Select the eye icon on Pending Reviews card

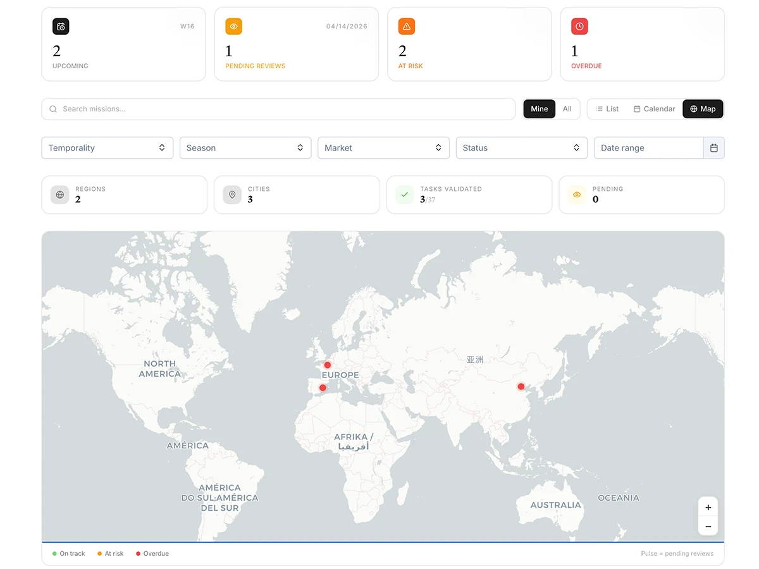coord(233,27)
